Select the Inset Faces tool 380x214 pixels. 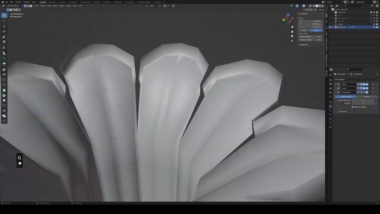point(4,70)
